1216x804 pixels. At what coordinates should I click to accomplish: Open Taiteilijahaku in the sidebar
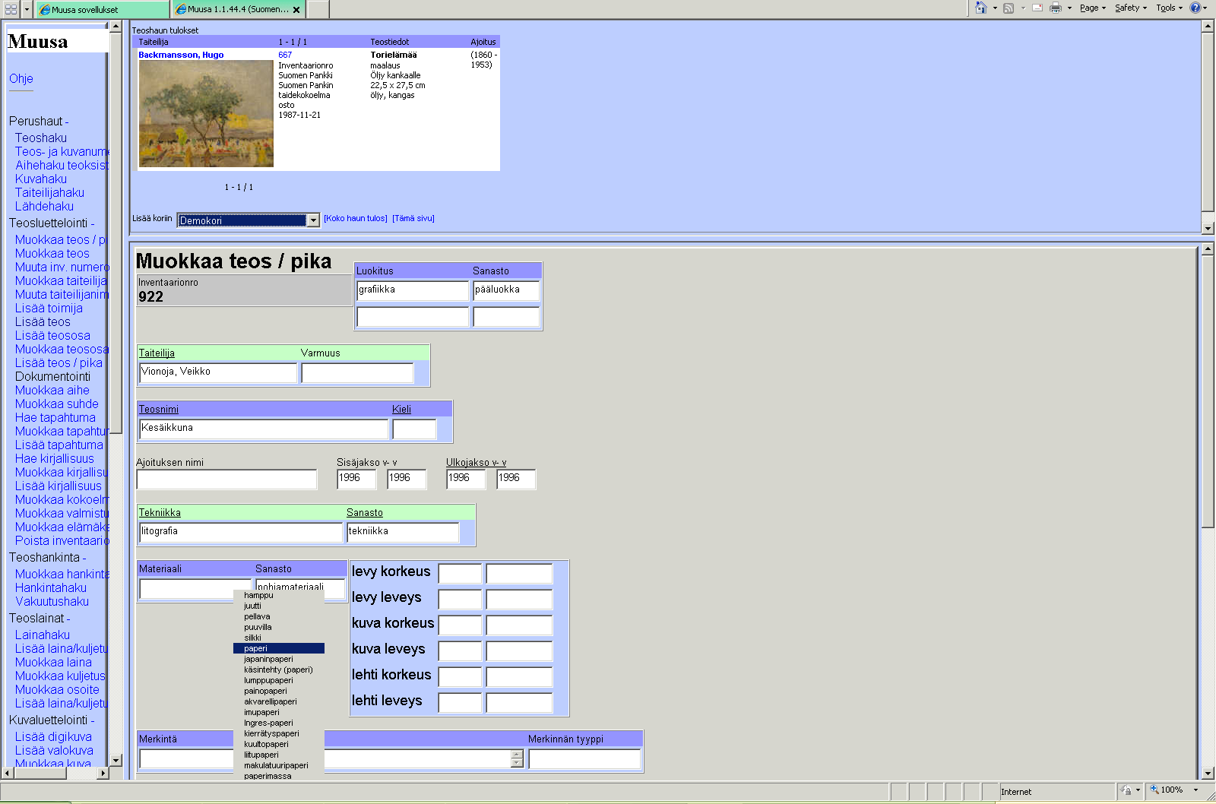49,192
